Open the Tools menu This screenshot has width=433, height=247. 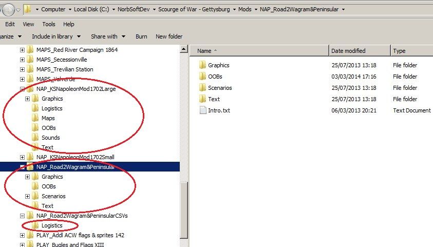pos(49,24)
